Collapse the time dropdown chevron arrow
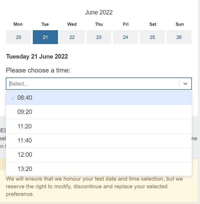Image resolution: width=200 pixels, height=204 pixels. pyautogui.click(x=185, y=84)
